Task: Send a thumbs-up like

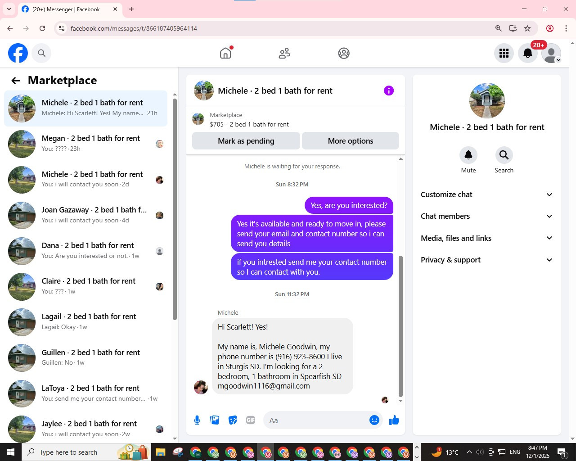Action: [x=394, y=420]
